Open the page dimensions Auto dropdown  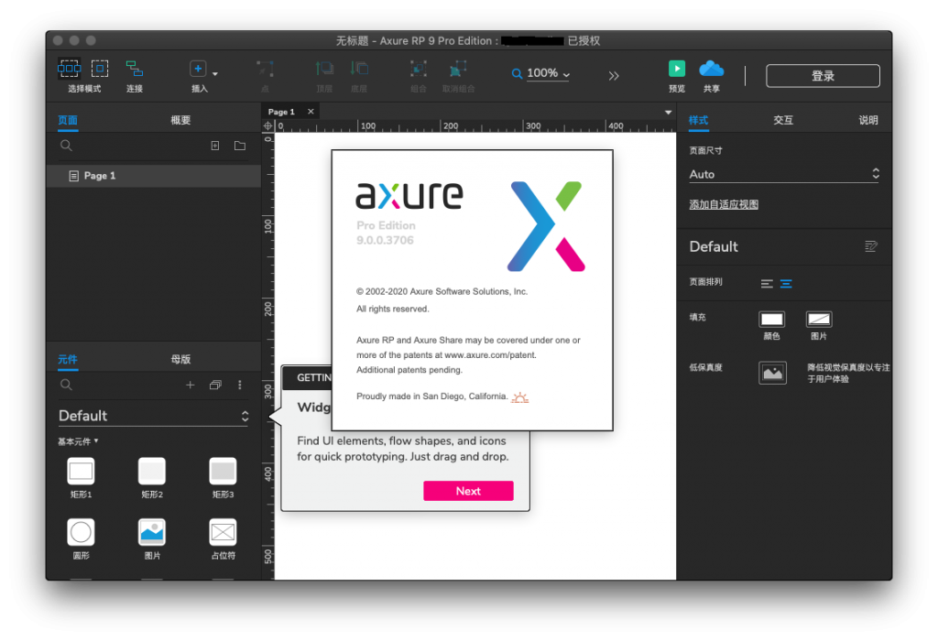(784, 174)
